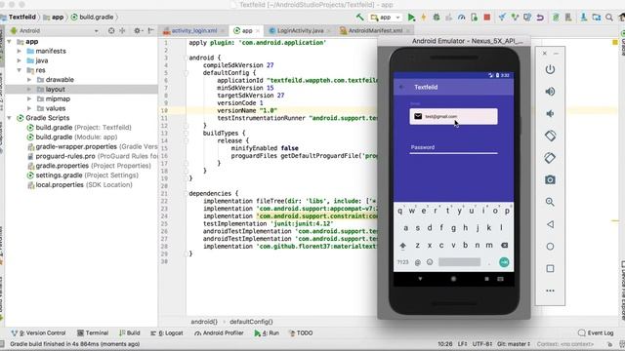This screenshot has width=625, height=351.
Task: Collapse the app module tree node
Action: coord(9,41)
